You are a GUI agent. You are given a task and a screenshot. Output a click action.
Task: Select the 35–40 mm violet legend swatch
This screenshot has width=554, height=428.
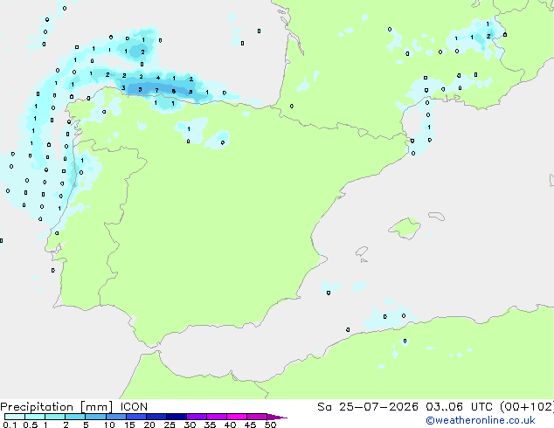point(216,417)
